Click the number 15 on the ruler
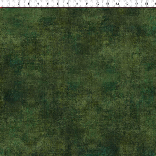This screenshot has width=156, height=156. coord(146,4)
